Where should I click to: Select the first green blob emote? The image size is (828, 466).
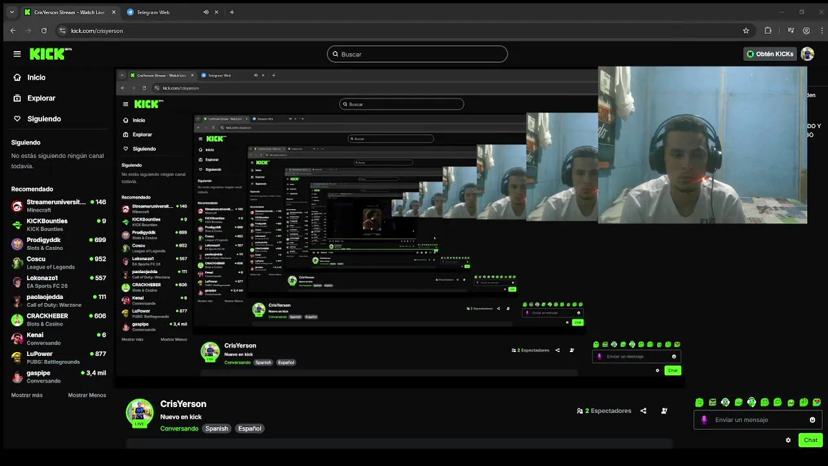pos(699,403)
